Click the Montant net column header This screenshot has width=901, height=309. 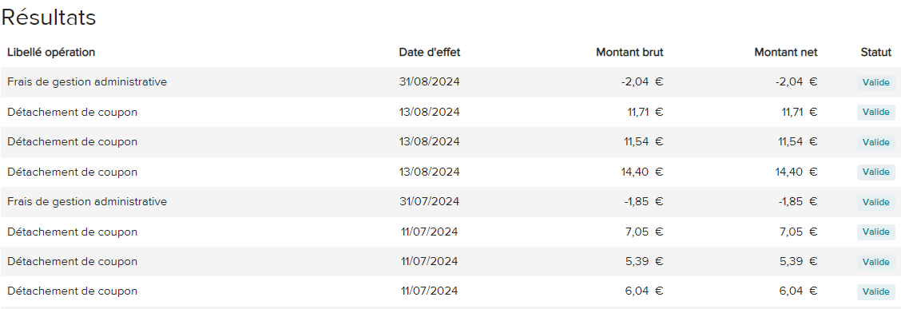[785, 52]
